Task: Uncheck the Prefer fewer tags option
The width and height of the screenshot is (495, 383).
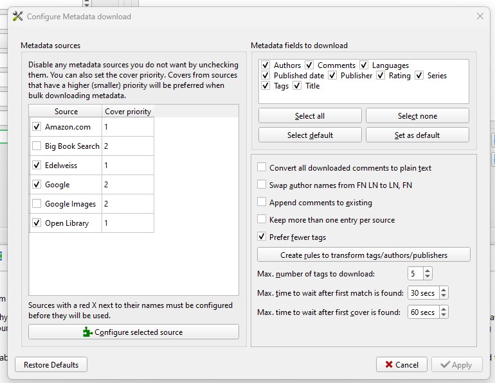Action: point(262,237)
